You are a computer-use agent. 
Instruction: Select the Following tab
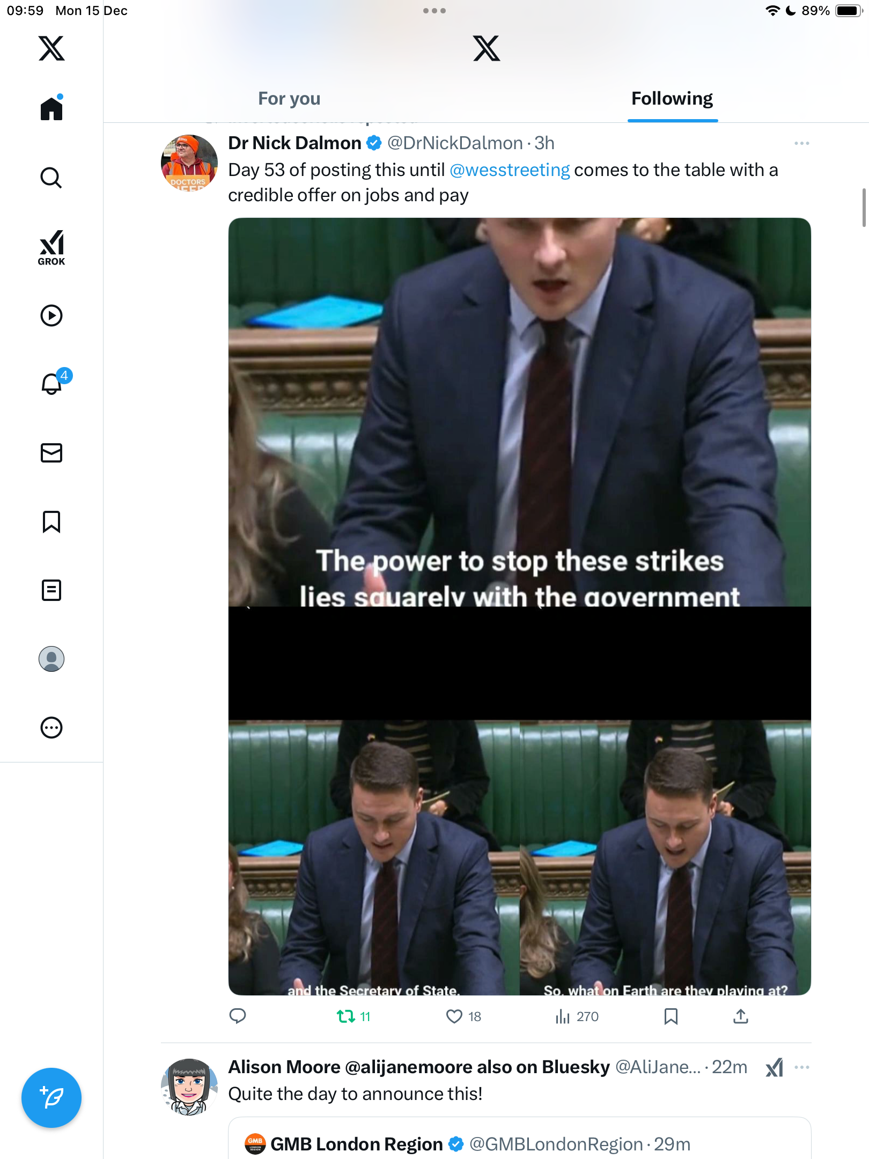672,99
